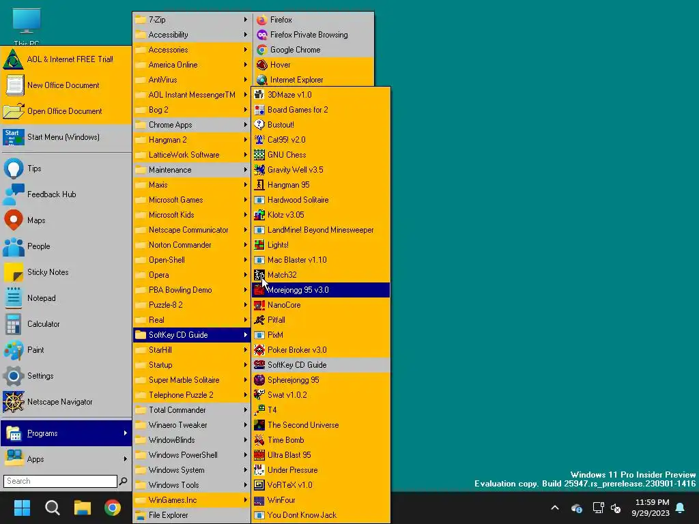Launch Paint from start menu
This screenshot has height=524, width=699.
pos(66,350)
